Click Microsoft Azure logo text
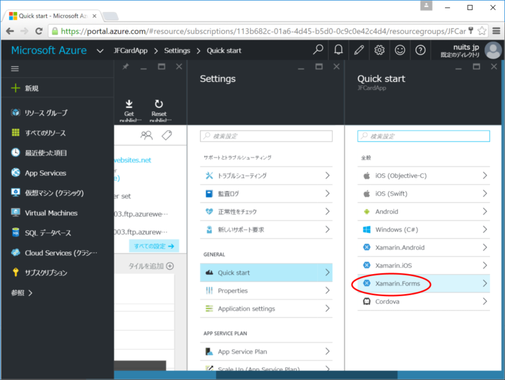505x380 pixels. [49, 50]
